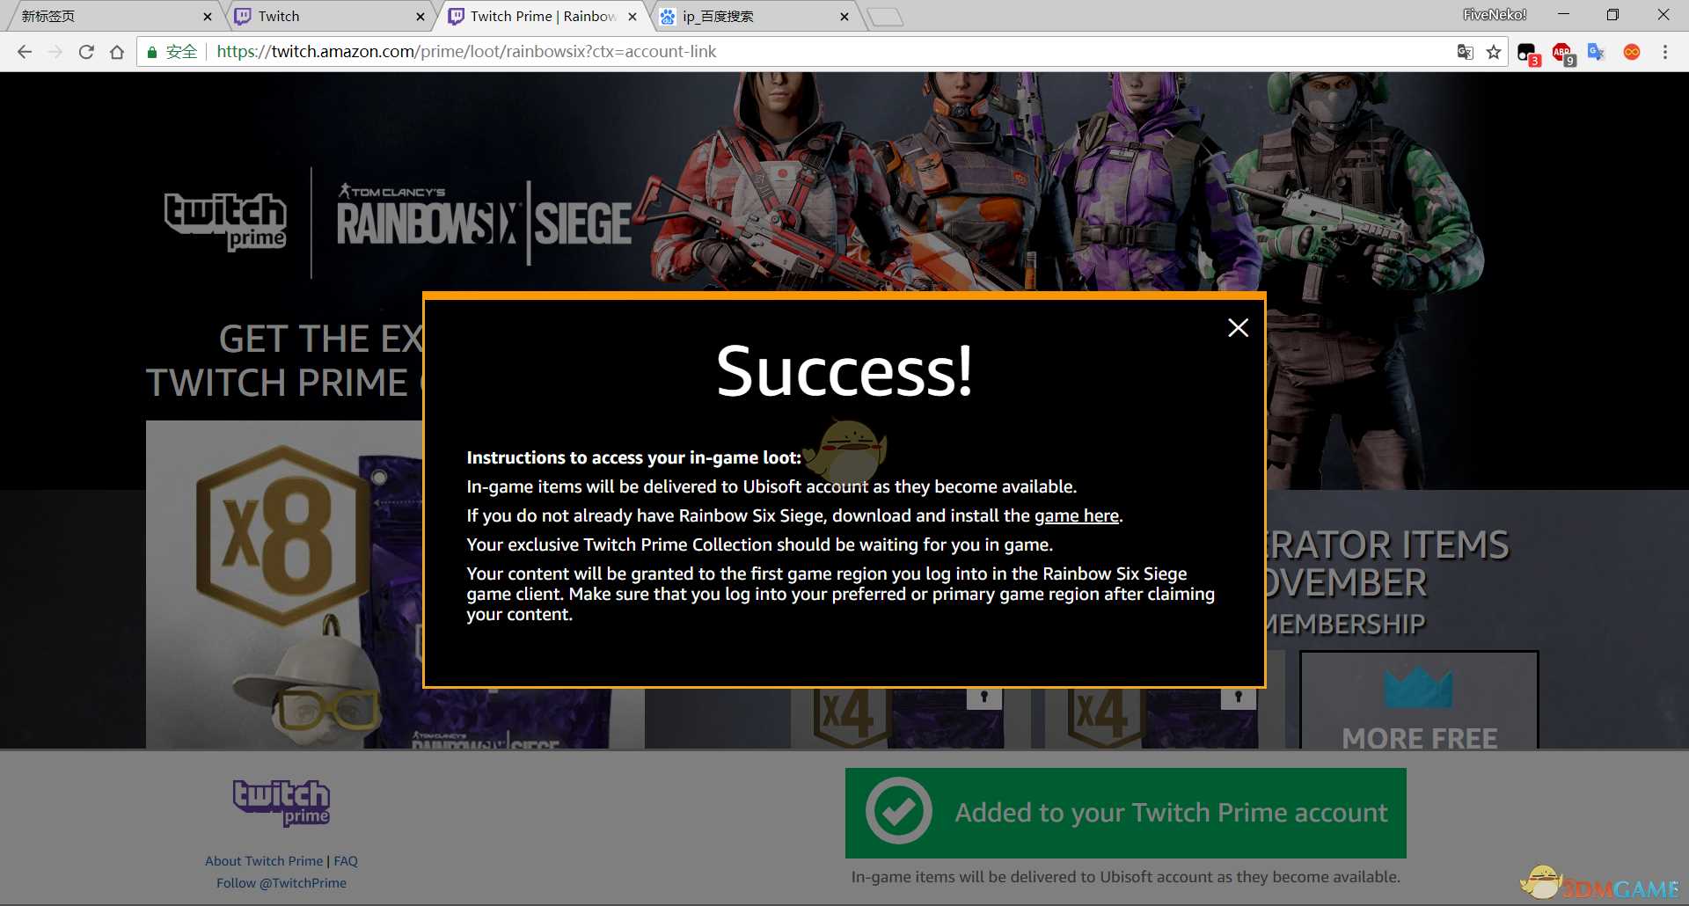Restore down the Chrome window

(x=1612, y=15)
